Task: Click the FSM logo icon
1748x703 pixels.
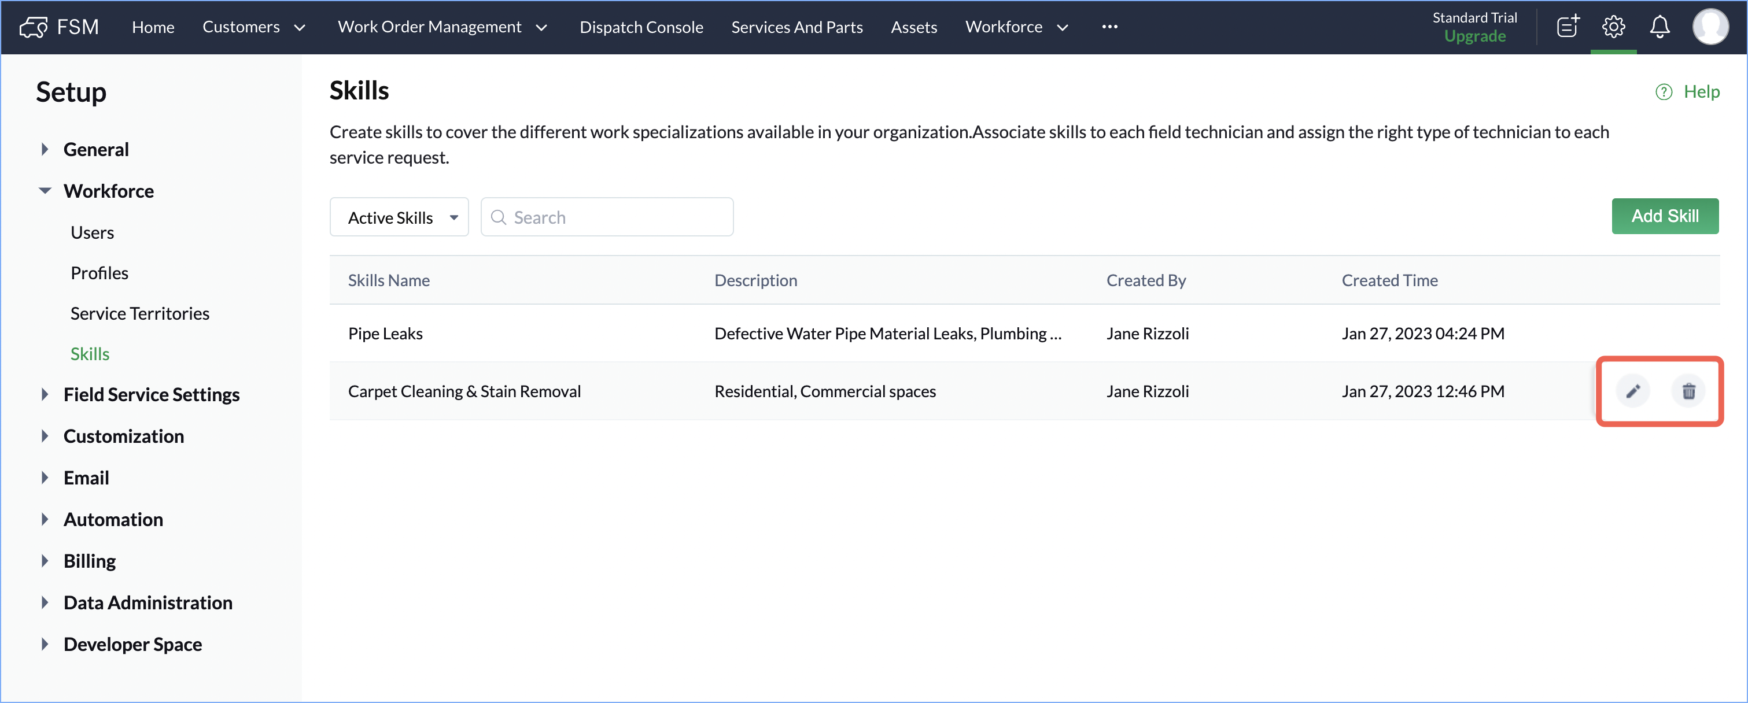Action: 33,27
